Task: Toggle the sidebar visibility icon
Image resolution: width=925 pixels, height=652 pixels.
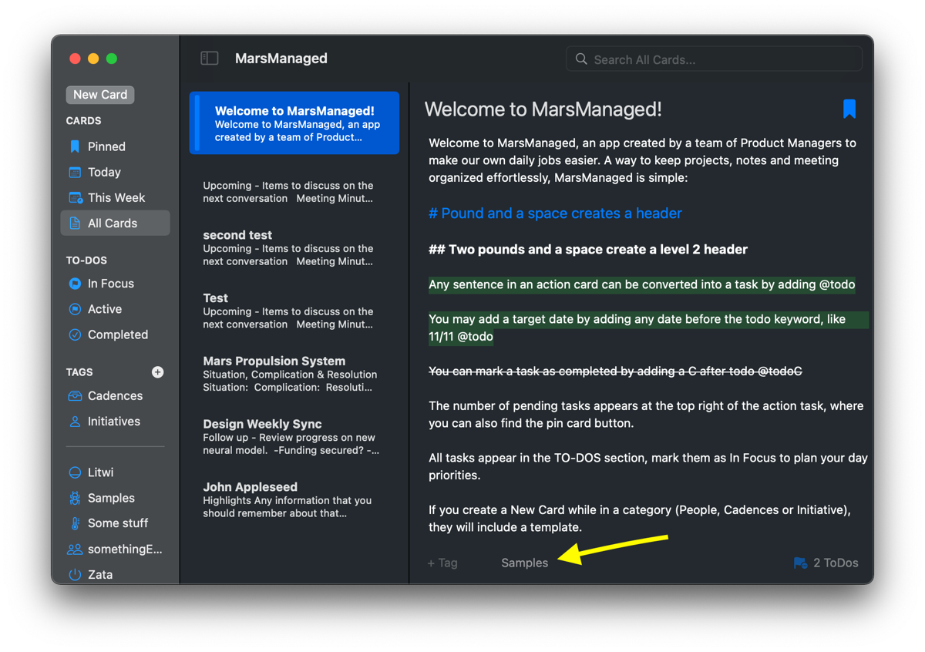Action: pyautogui.click(x=209, y=58)
